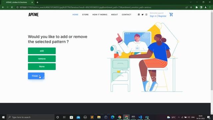The width and height of the screenshot is (213, 120).
Task: Open the Twitter social link
Action: pyautogui.click(x=142, y=15)
